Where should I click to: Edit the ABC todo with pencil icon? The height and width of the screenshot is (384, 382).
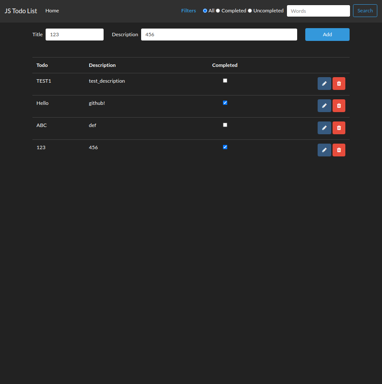click(324, 128)
